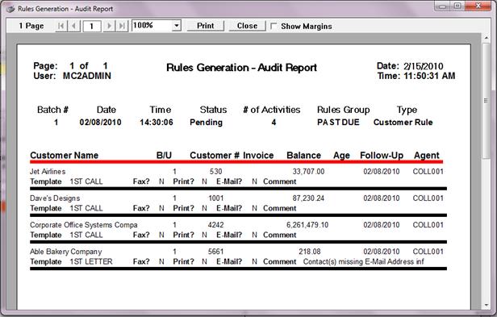This screenshot has height=317, width=497.
Task: Click customer number 1001
Action: [216, 198]
